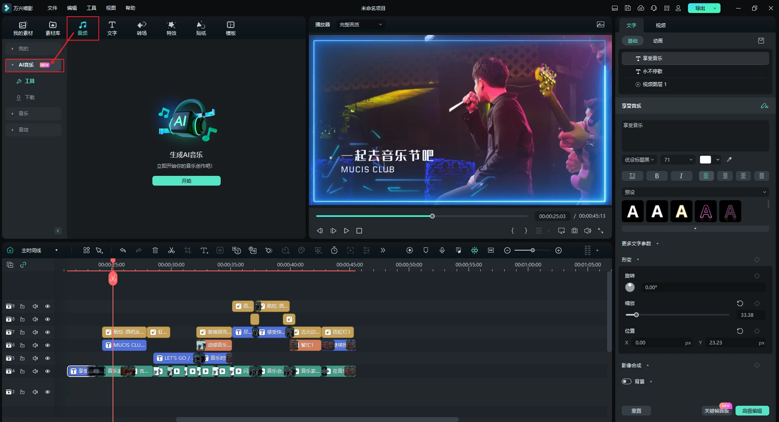Toggle the timeline link chain icon
Image resolution: width=779 pixels, height=422 pixels.
coord(23,265)
